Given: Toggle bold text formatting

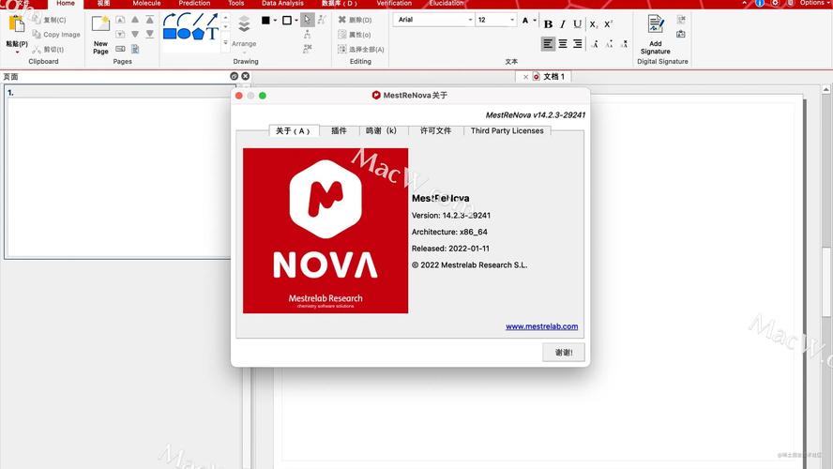Looking at the screenshot, I should [x=548, y=24].
